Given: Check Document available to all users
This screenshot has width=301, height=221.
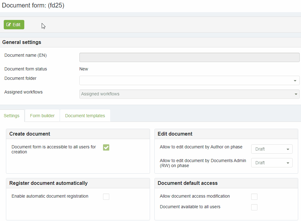Looking at the screenshot, I should pyautogui.click(x=254, y=207).
